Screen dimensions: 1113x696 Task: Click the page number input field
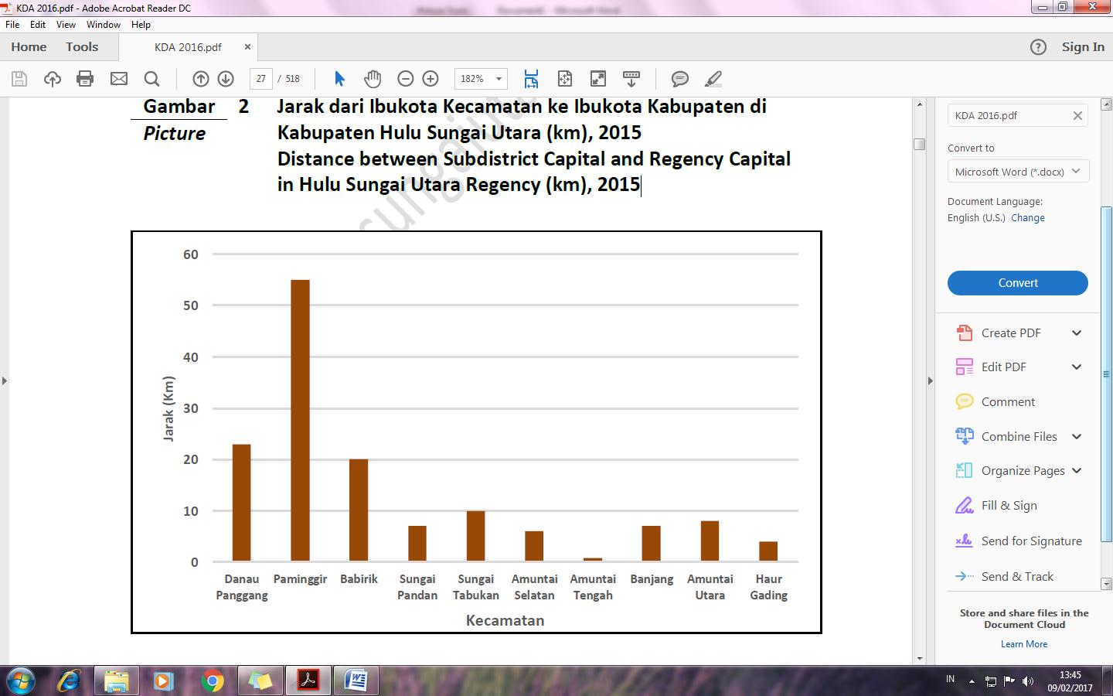(x=261, y=79)
